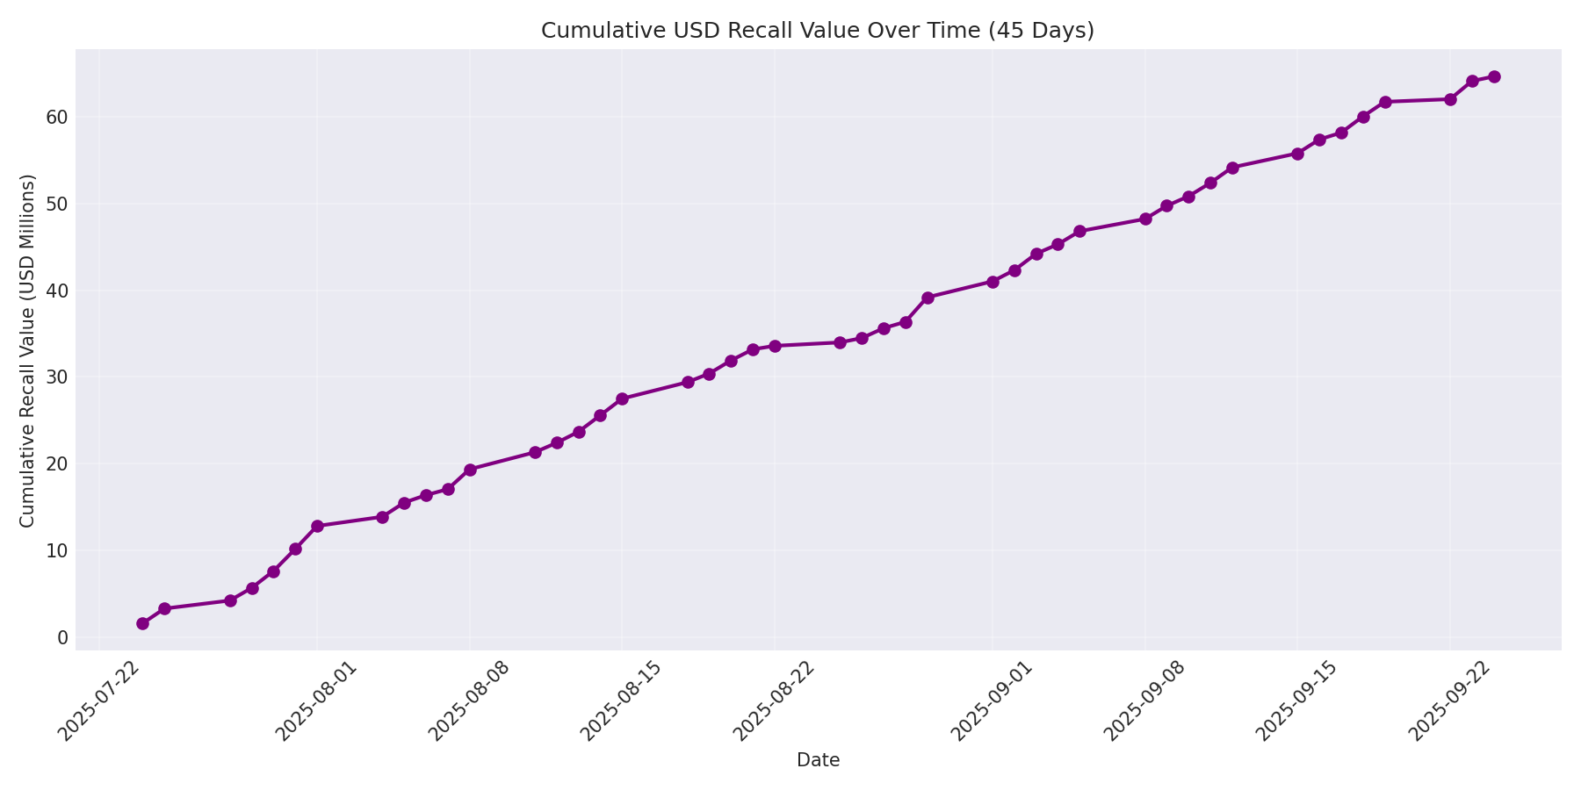The width and height of the screenshot is (1581, 790).
Task: Click the chart title text
Action: [x=818, y=29]
